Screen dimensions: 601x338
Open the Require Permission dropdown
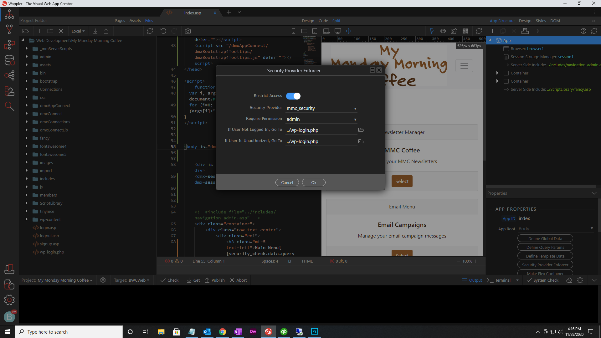(321, 119)
